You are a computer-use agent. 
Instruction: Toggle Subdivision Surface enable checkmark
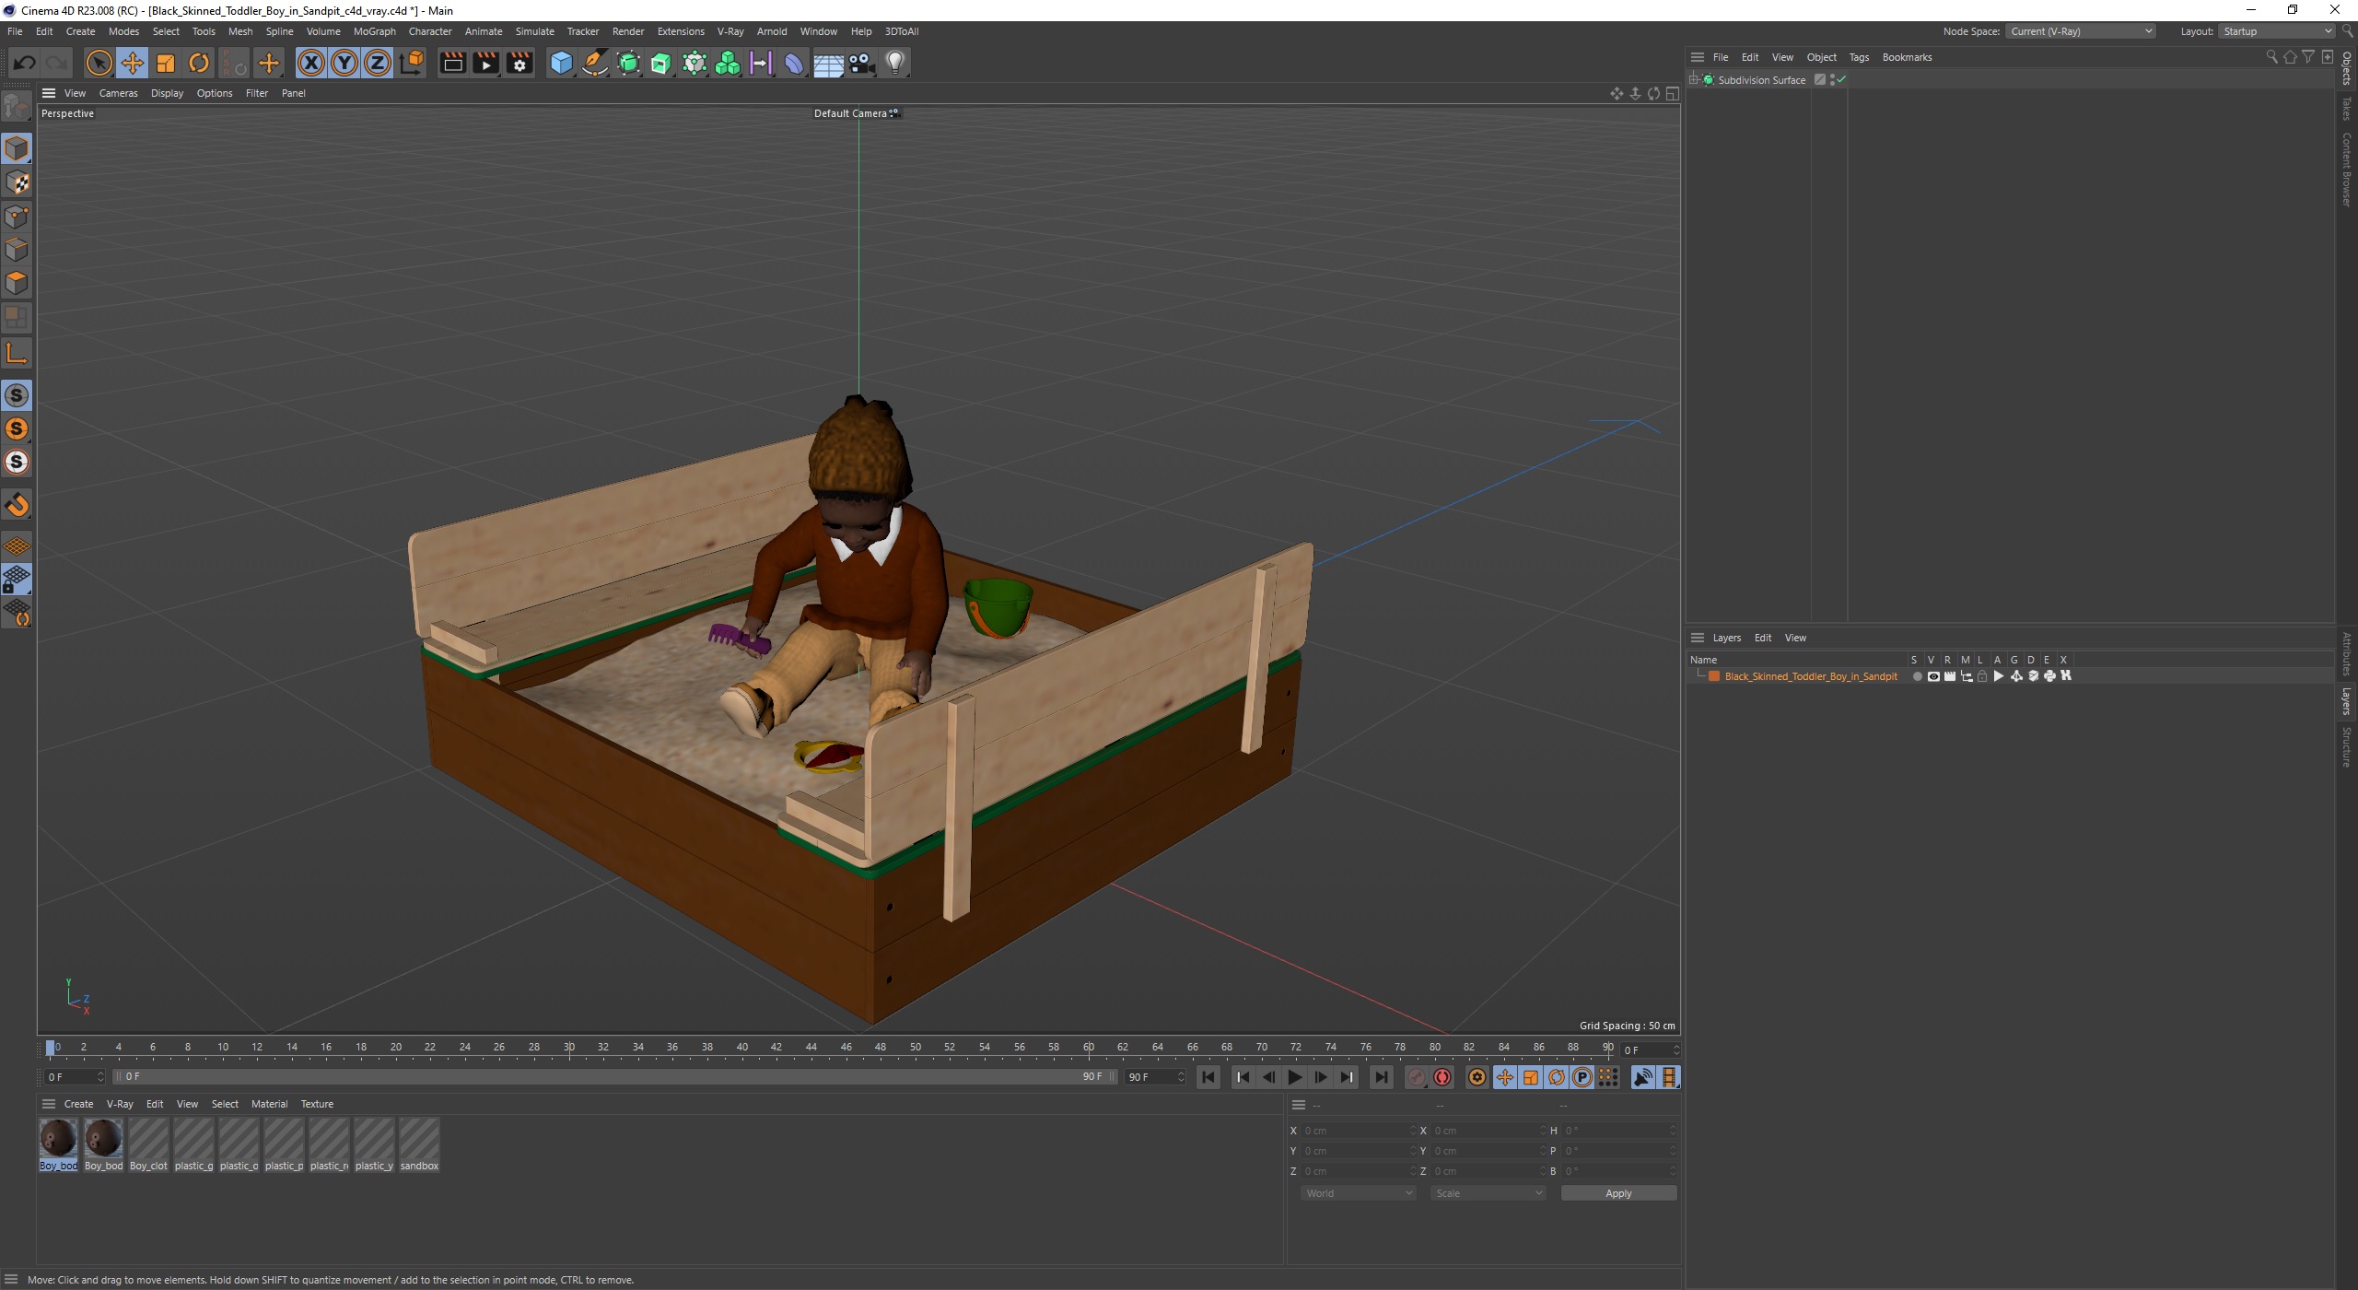click(x=1840, y=80)
